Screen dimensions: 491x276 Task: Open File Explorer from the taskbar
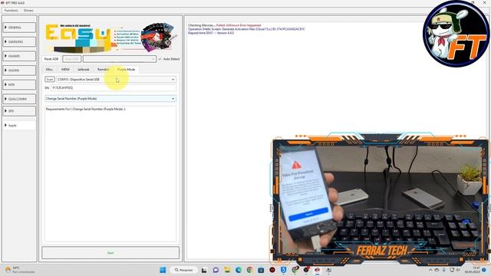click(x=227, y=270)
